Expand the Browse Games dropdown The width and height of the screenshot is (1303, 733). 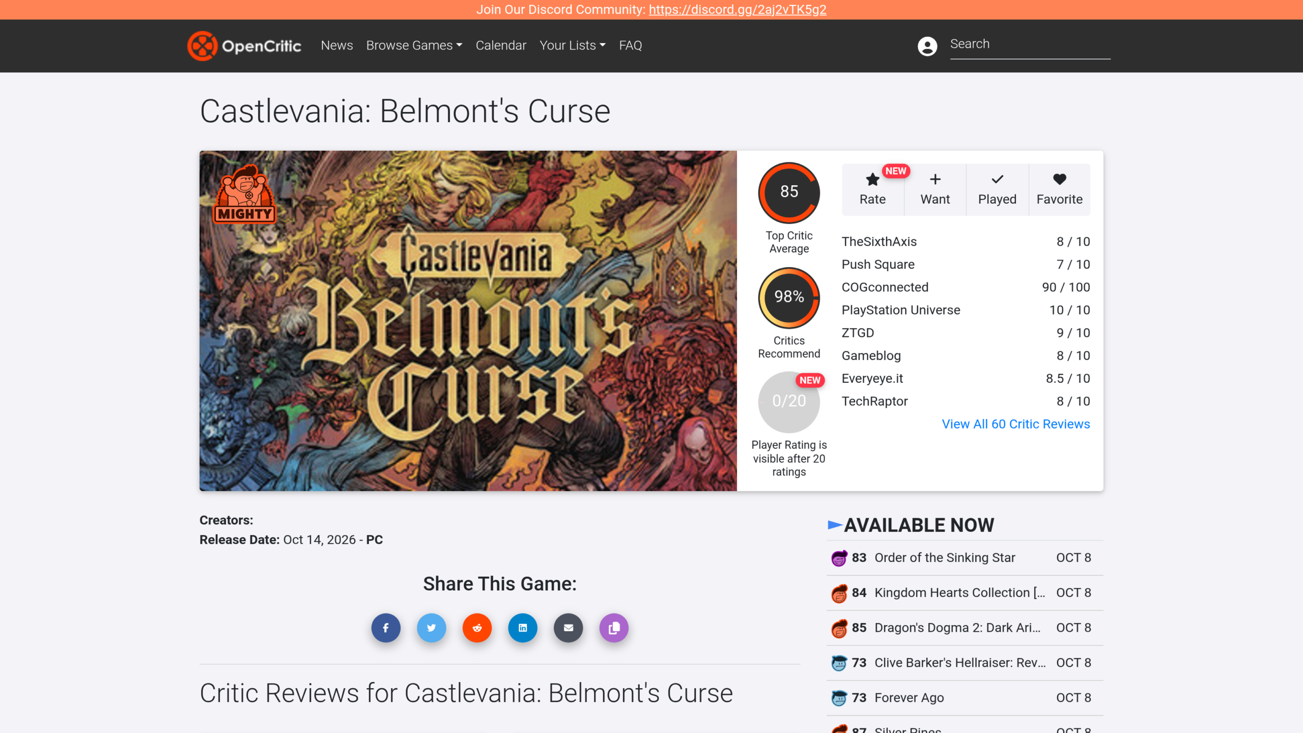coord(414,45)
